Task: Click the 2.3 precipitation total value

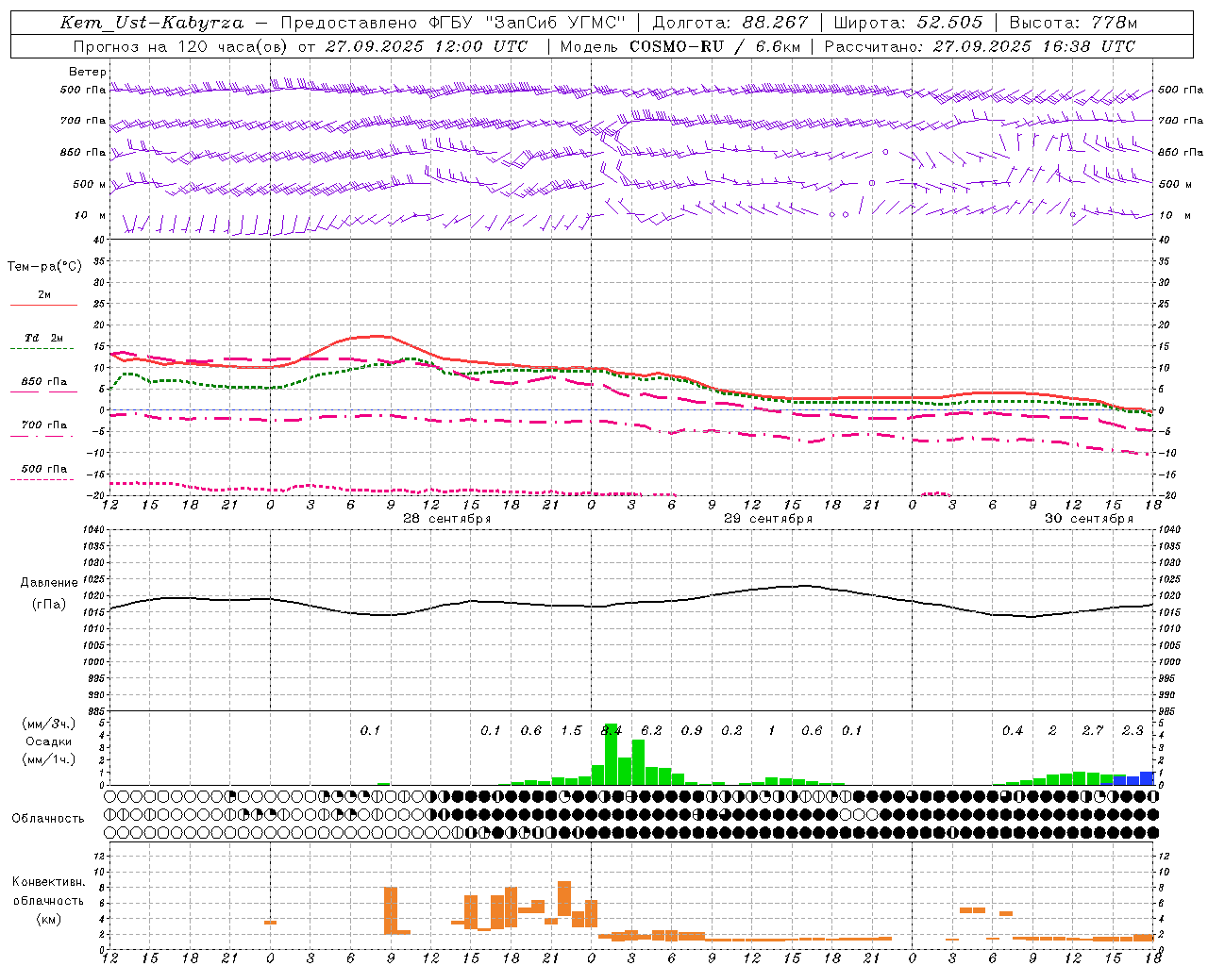Action: [1132, 730]
